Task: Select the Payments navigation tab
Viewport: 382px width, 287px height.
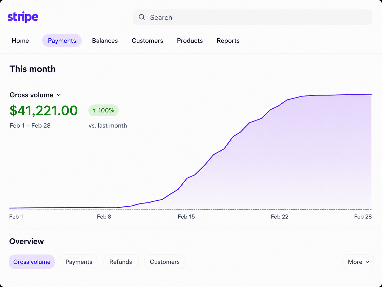Action: coord(62,41)
